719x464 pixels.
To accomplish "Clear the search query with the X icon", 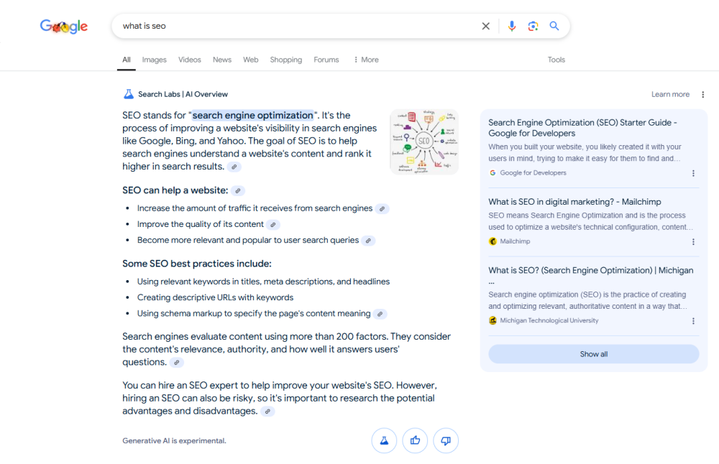I will point(485,26).
